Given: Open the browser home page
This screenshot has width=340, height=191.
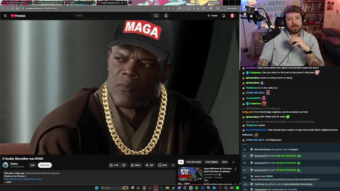Looking at the screenshot, I should point(17,8).
